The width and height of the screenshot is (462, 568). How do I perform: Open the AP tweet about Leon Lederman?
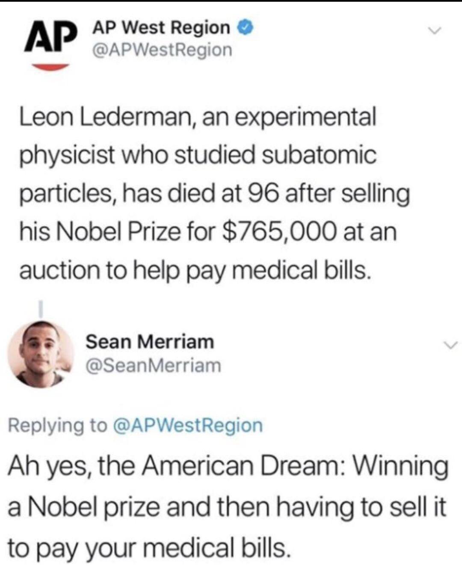tap(213, 193)
